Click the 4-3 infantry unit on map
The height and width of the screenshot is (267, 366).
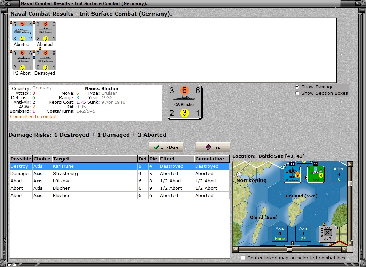tap(327, 234)
